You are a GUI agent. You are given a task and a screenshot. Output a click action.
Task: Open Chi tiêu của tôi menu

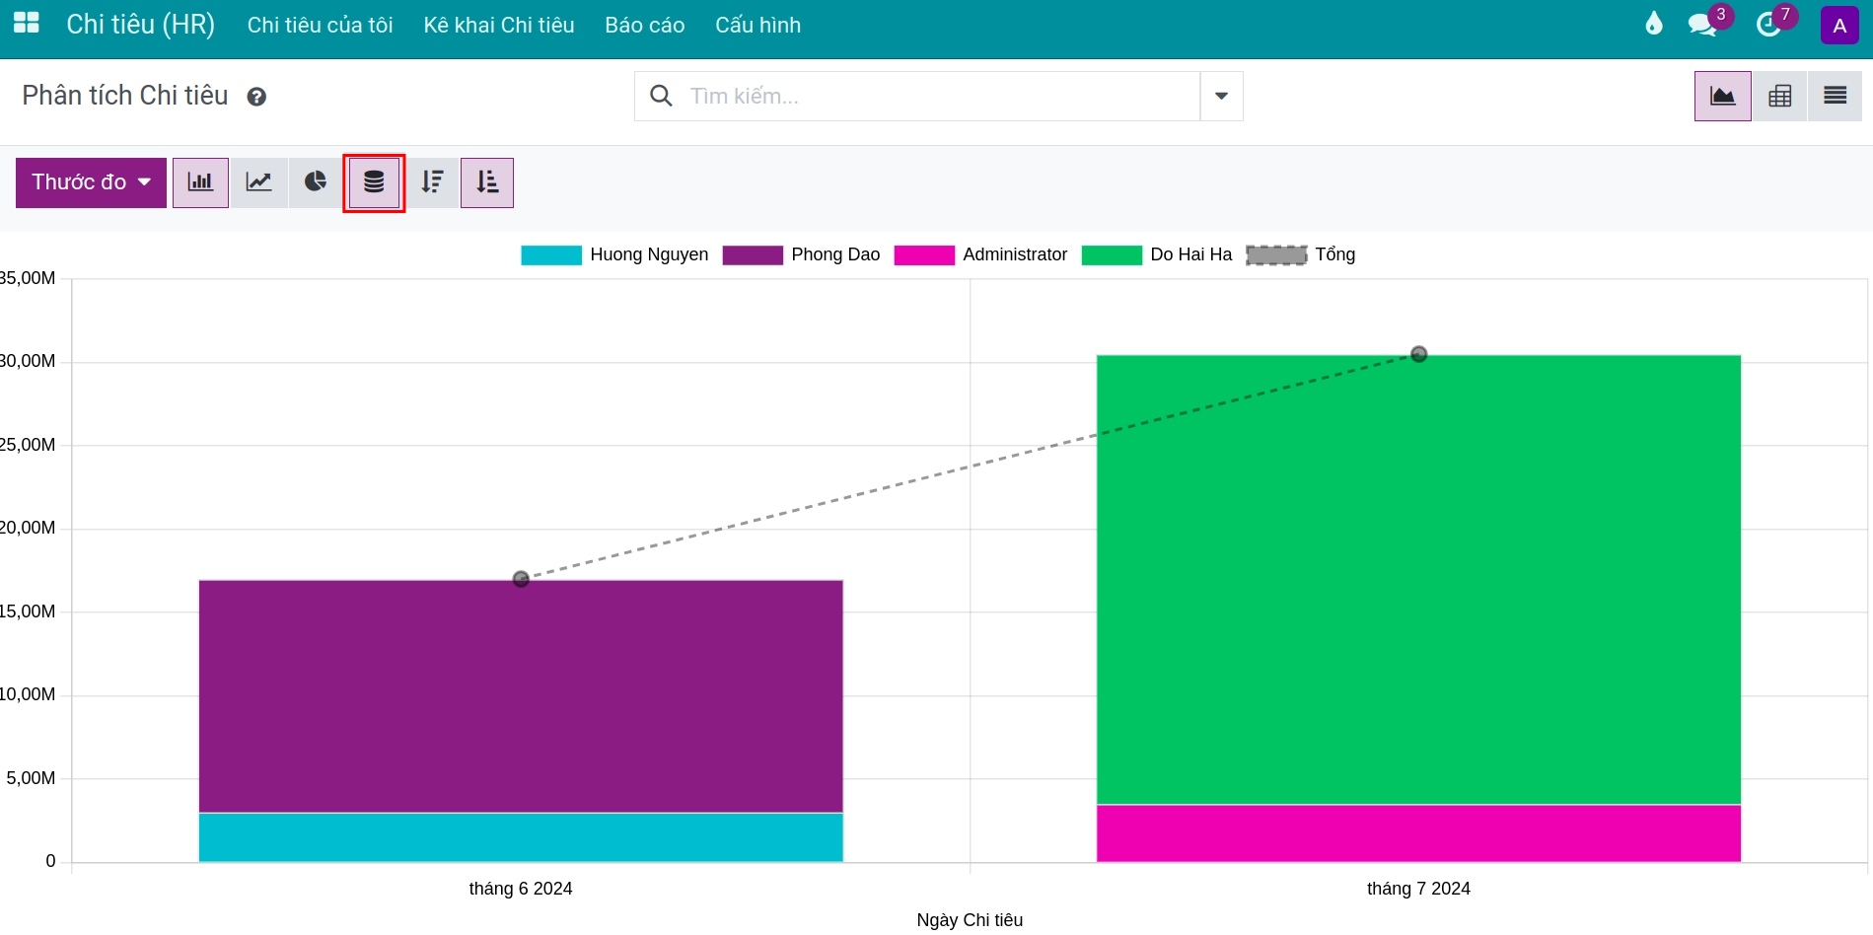coord(320,26)
